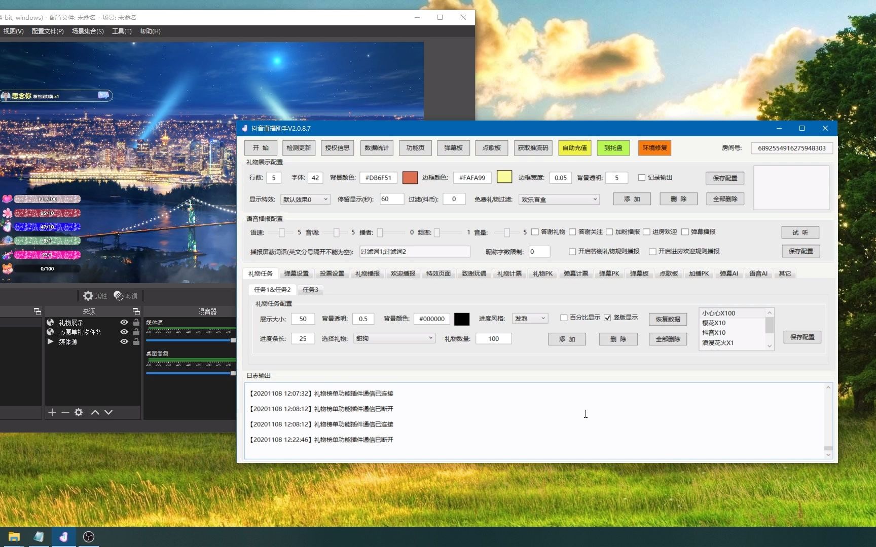Open File Explorer from the taskbar
The height and width of the screenshot is (547, 876).
tap(14, 537)
